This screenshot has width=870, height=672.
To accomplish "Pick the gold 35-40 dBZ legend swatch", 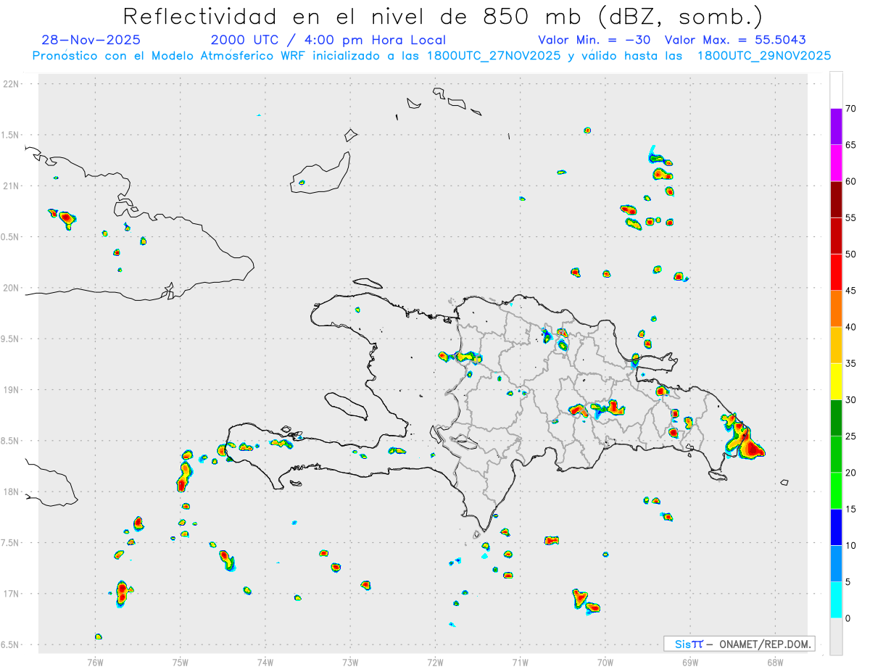I will click(x=836, y=345).
